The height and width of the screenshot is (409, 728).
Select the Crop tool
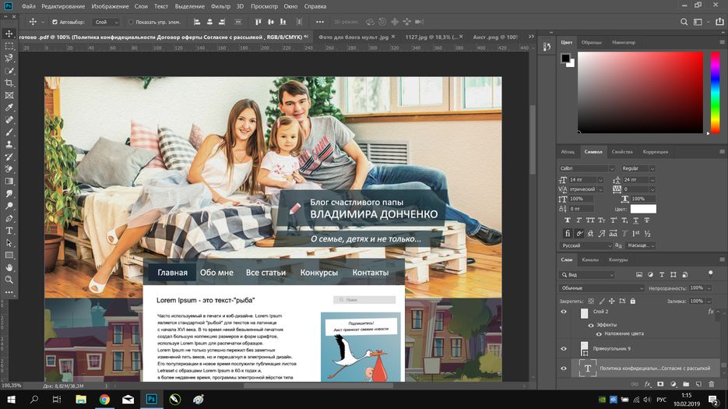coord(9,83)
